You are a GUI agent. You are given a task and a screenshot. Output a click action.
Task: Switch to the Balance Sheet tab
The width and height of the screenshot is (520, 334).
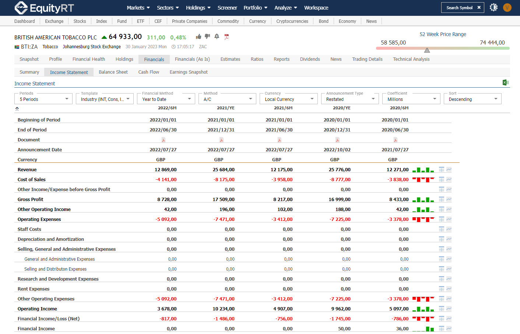(x=113, y=72)
